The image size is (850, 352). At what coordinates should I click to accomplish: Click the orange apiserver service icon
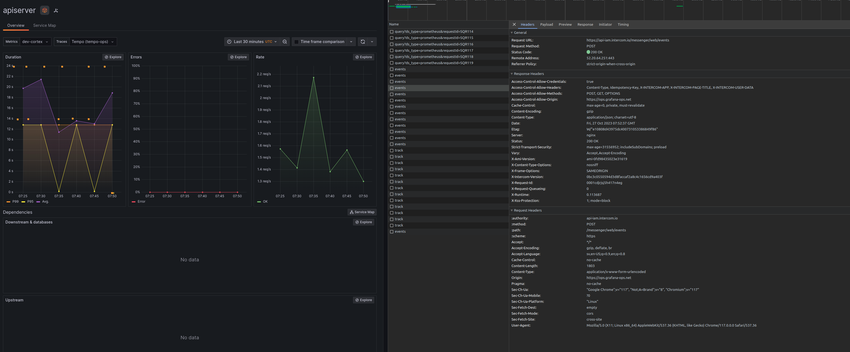(44, 10)
